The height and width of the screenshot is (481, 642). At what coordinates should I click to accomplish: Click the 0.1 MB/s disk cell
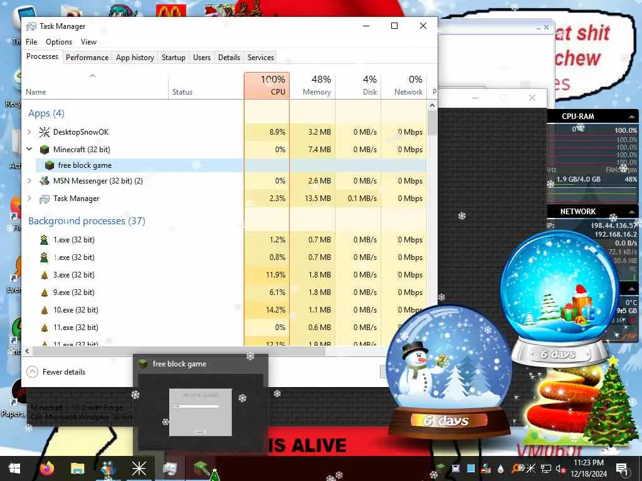[358, 199]
